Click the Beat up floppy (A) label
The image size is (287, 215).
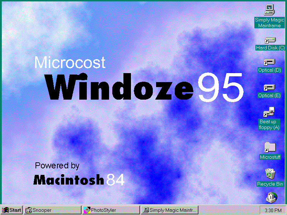(x=269, y=124)
